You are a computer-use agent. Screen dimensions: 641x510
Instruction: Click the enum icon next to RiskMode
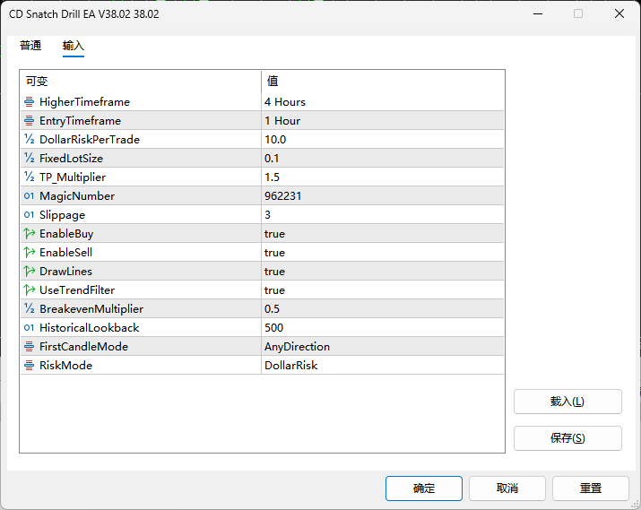[30, 366]
